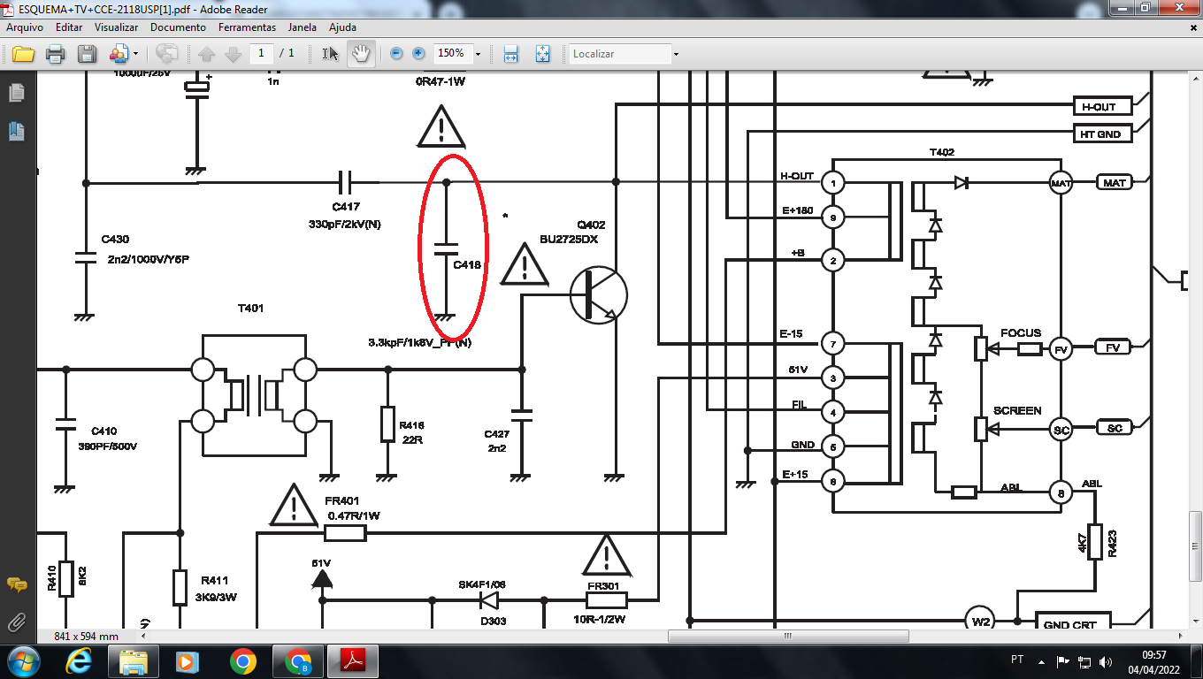Screen dimensions: 1203x679
Task: Print the document using the printer icon
Action: [55, 54]
